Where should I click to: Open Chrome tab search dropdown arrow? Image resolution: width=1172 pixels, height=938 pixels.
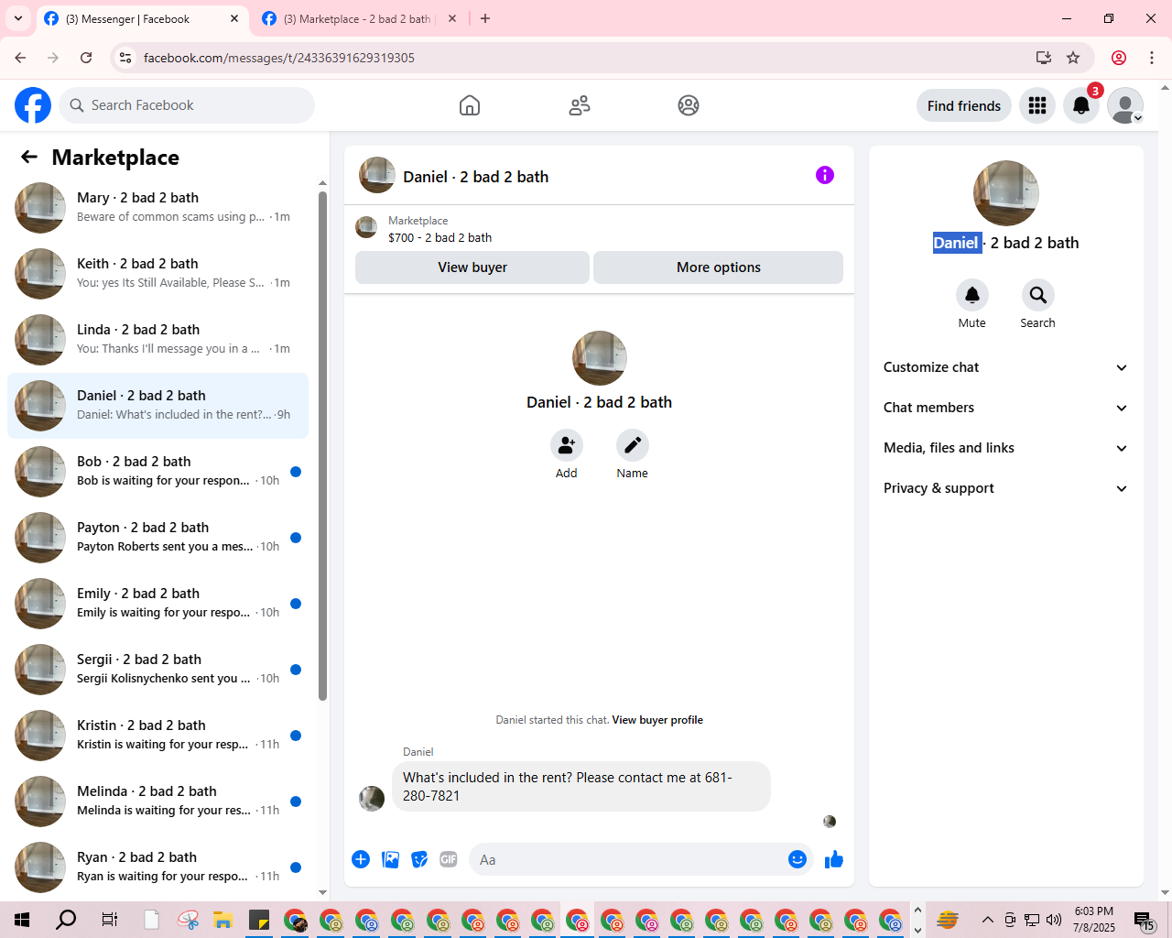[18, 18]
